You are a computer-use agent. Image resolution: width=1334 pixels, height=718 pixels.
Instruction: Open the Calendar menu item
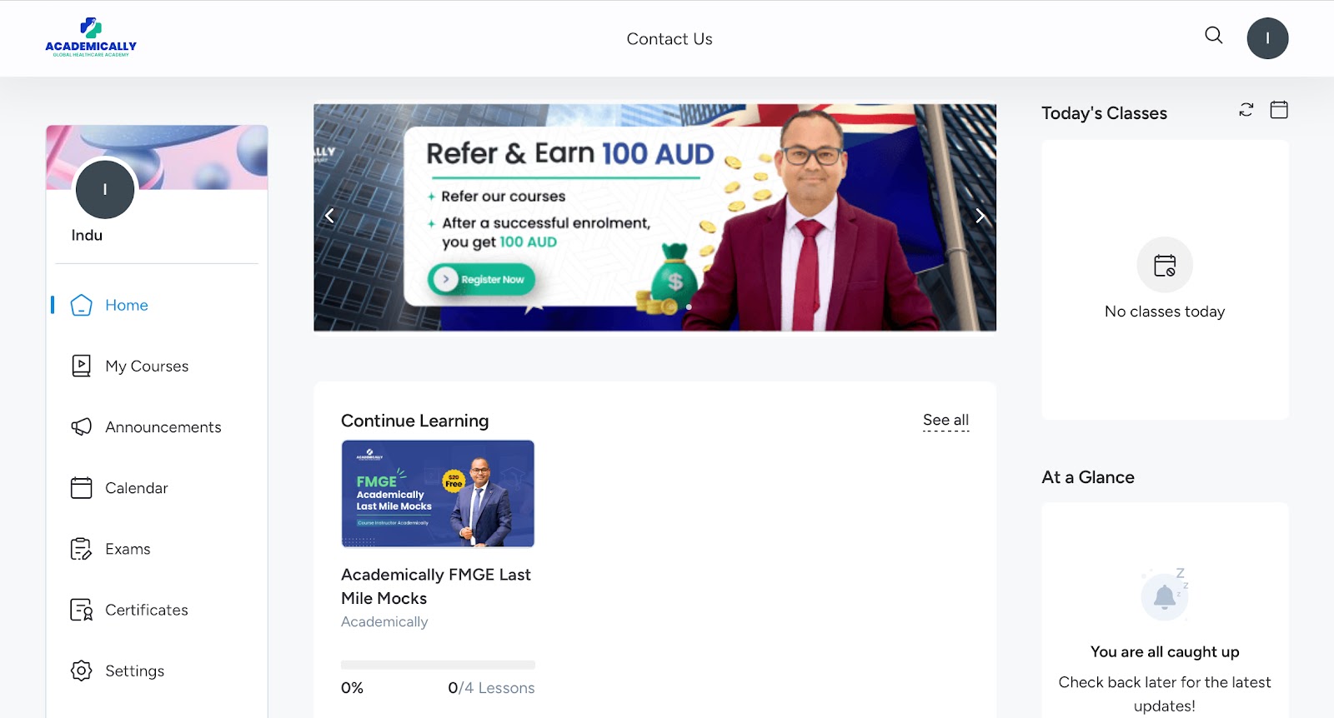137,488
